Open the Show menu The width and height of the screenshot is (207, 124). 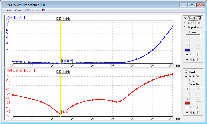tap(7, 10)
